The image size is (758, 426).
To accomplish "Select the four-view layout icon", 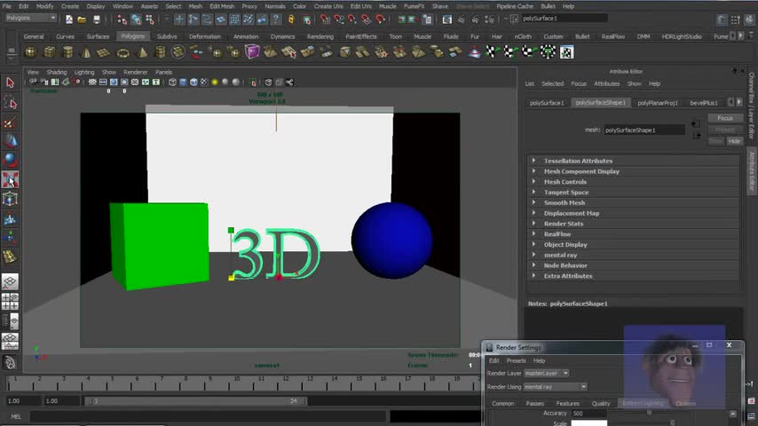I will [x=10, y=301].
